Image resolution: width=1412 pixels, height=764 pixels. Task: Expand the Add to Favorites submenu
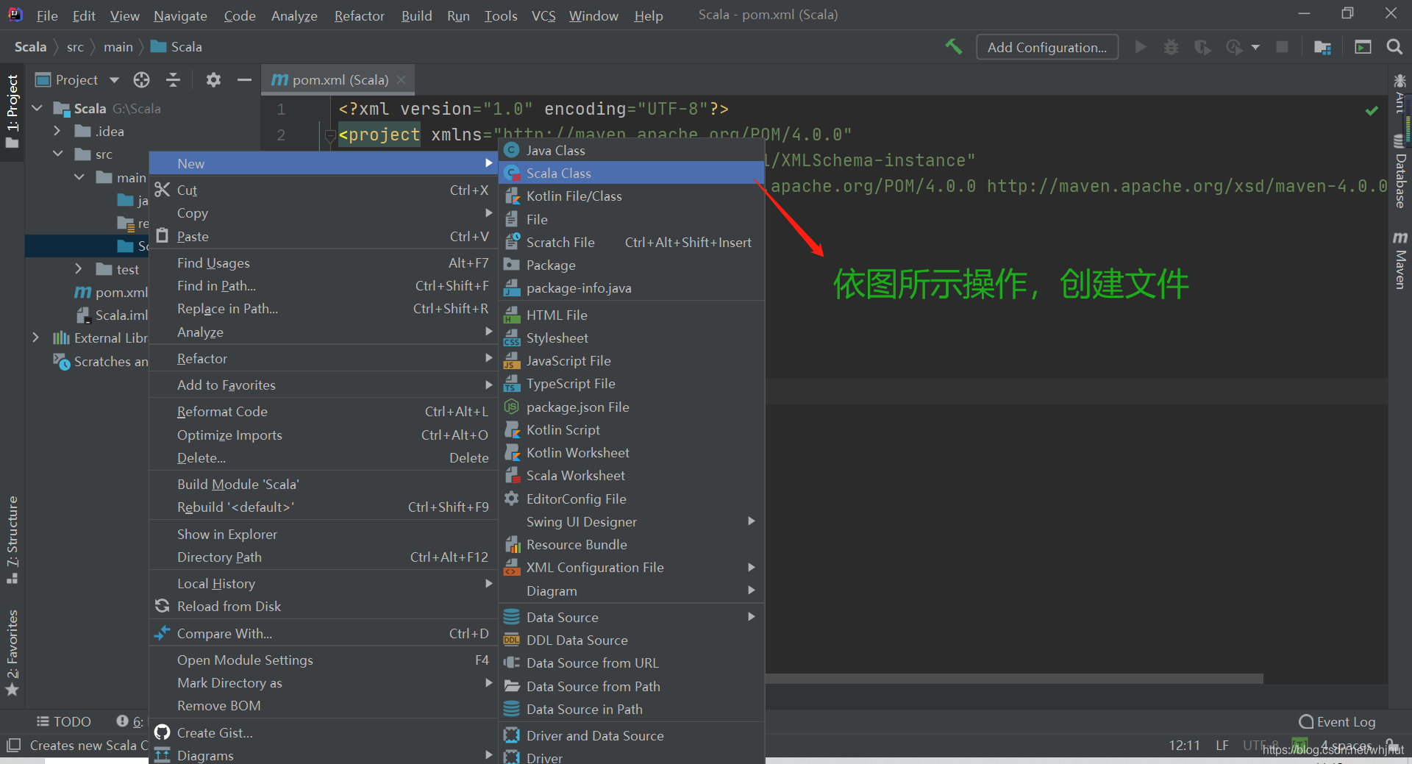[323, 385]
